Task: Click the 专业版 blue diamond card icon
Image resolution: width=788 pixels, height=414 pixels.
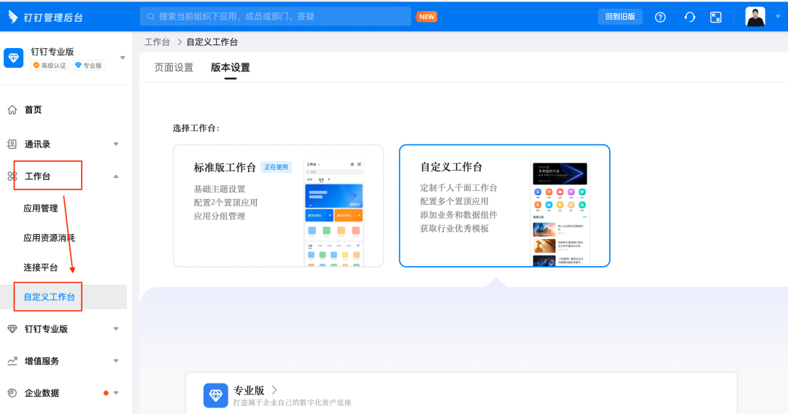Action: coord(215,396)
